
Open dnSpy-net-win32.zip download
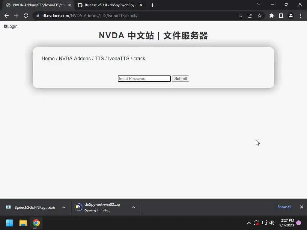[98, 207]
